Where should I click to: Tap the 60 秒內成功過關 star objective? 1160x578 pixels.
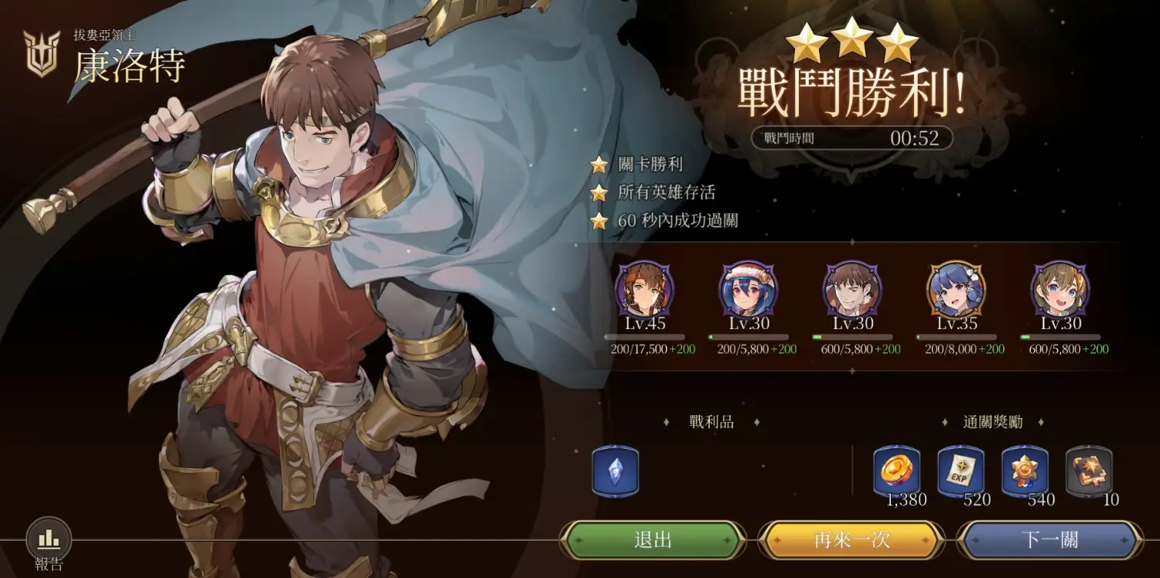click(664, 220)
